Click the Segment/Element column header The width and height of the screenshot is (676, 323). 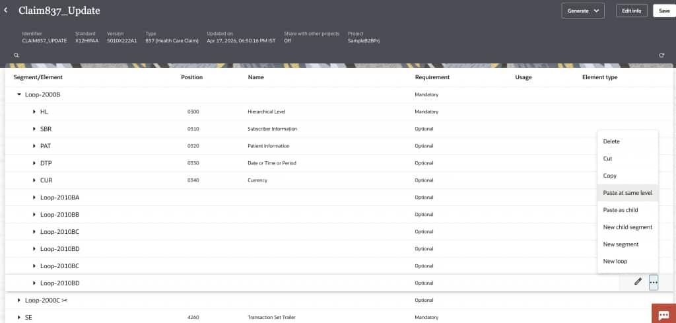pos(38,77)
